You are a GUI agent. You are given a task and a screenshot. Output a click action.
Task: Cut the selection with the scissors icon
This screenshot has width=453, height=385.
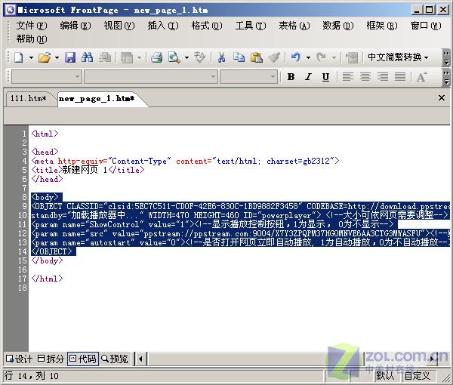pyautogui.click(x=221, y=57)
